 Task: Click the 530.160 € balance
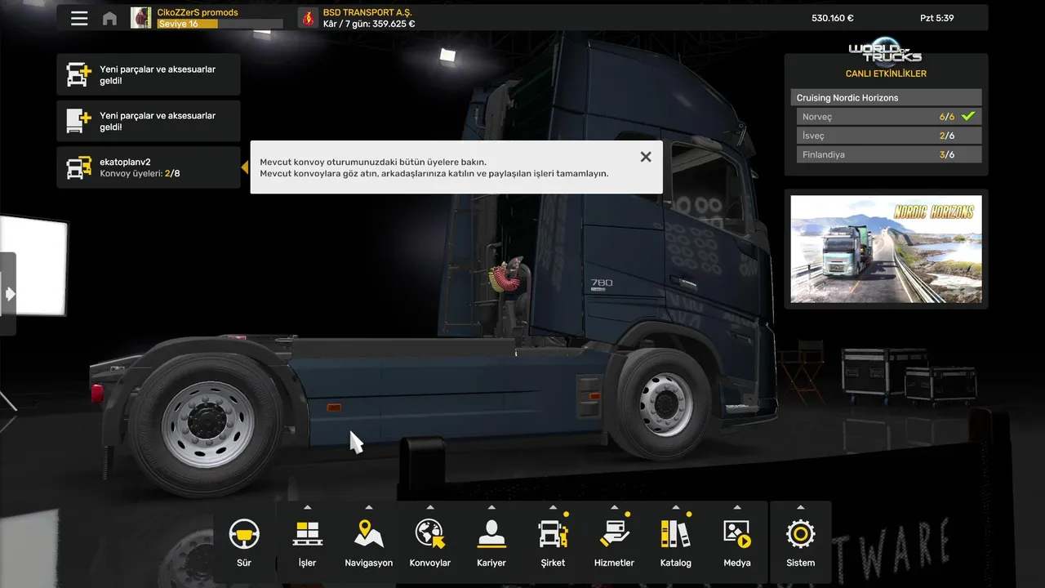[833, 18]
